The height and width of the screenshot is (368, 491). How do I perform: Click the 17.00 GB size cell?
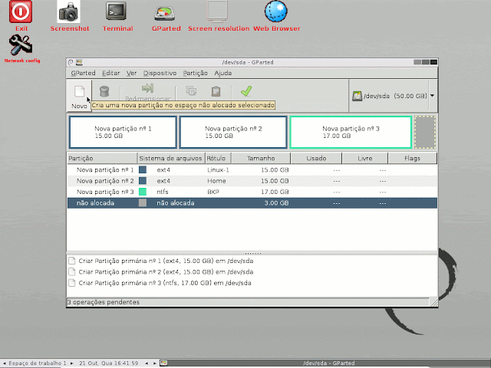(x=275, y=192)
